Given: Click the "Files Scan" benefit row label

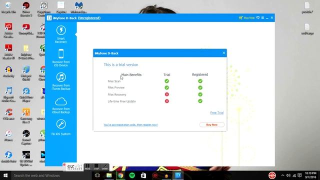Looking at the screenshot, I should [x=114, y=81].
